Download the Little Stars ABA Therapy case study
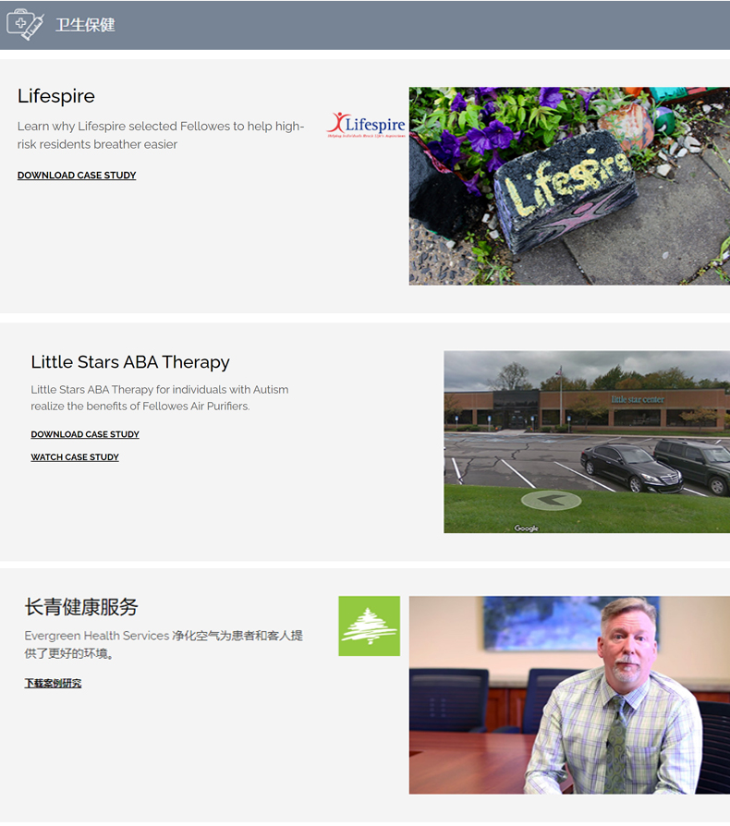The image size is (730, 826). 85,434
